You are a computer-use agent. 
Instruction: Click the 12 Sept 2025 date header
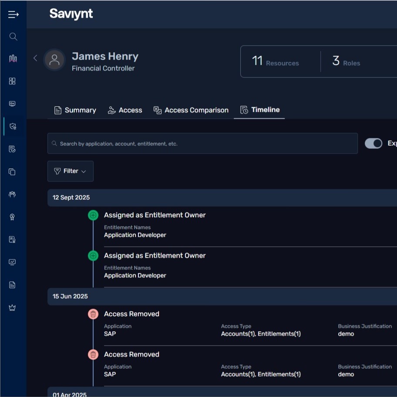(71, 198)
